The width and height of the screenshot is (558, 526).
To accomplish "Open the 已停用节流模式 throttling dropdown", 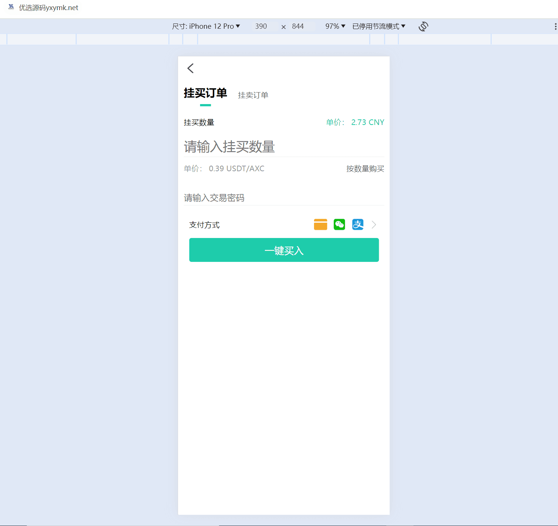I will pyautogui.click(x=378, y=26).
